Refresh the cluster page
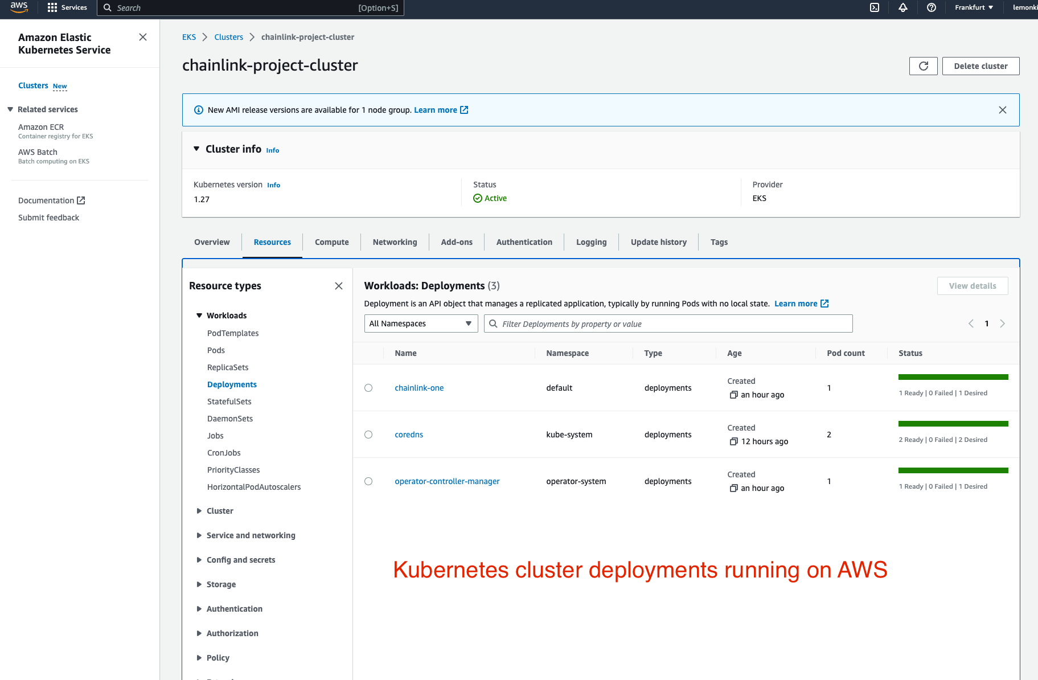Viewport: 1038px width, 680px height. pos(924,66)
